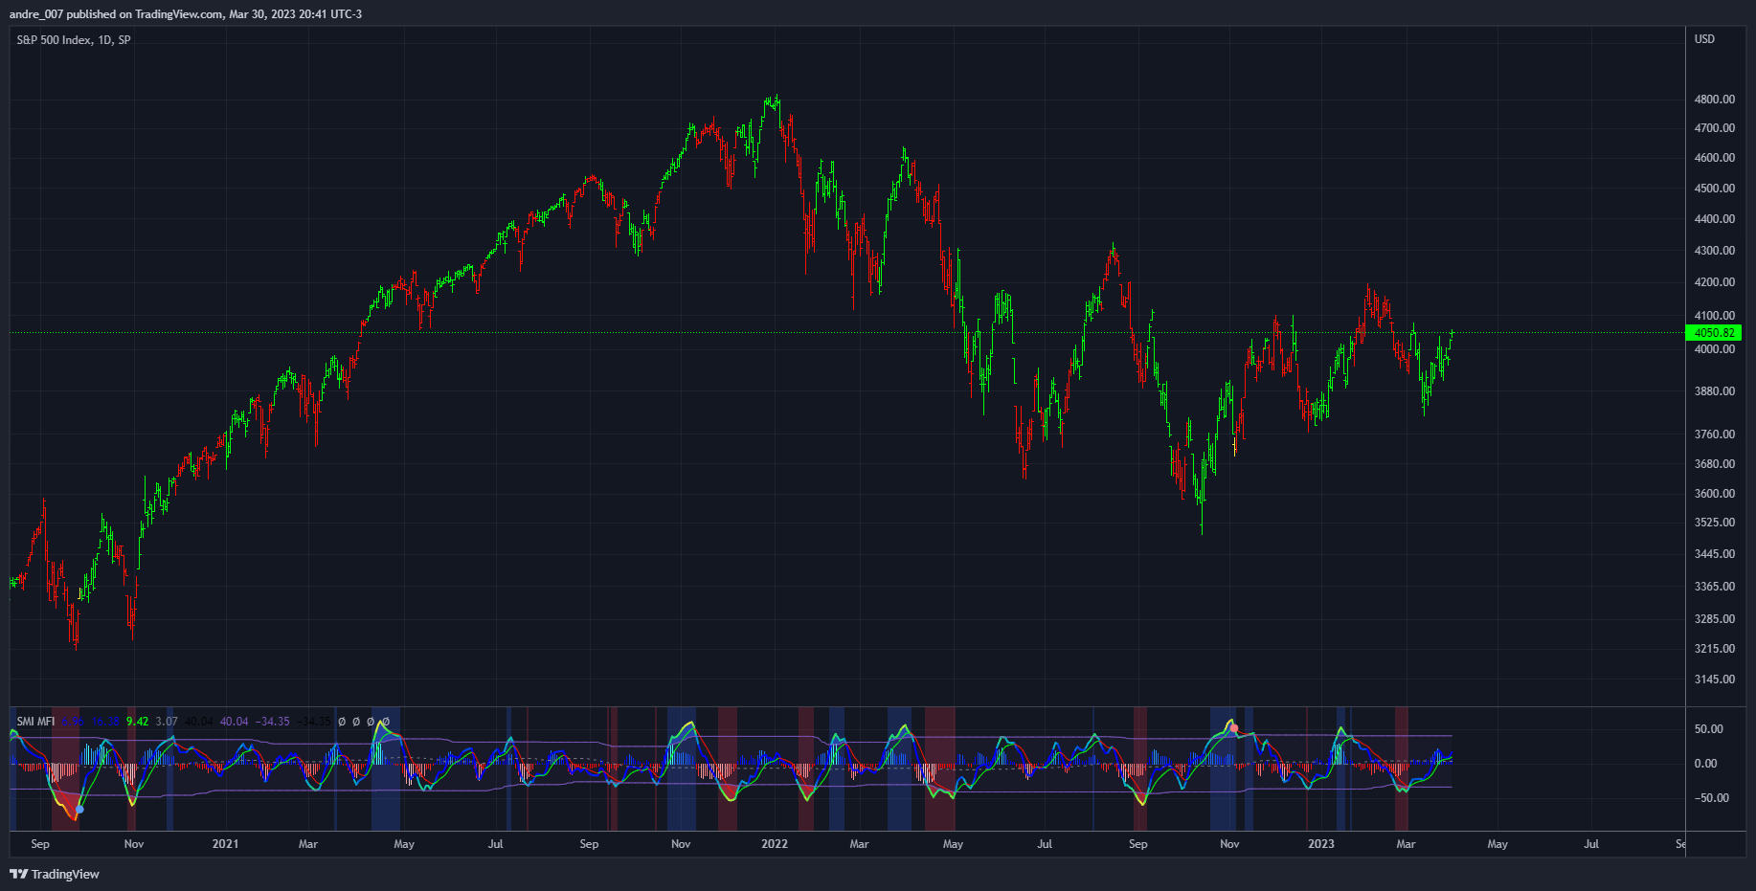Click the 3525.00 price axis label
The height and width of the screenshot is (891, 1756).
pos(1714,523)
